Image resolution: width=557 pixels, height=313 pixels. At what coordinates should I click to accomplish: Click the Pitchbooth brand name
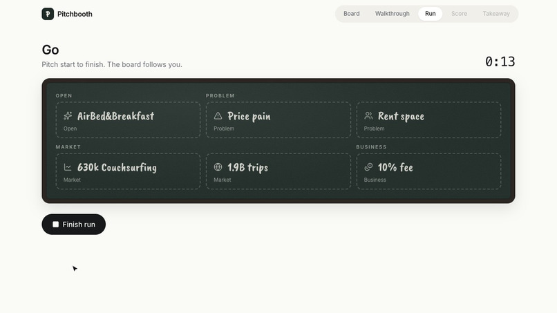click(75, 14)
